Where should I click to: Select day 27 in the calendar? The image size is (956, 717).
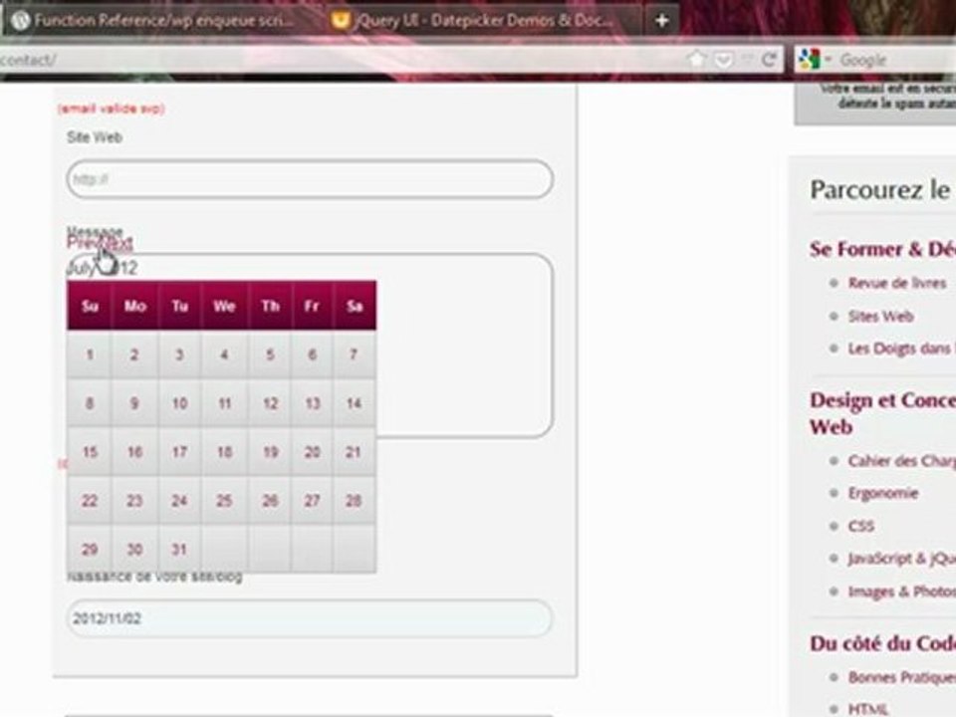[312, 501]
